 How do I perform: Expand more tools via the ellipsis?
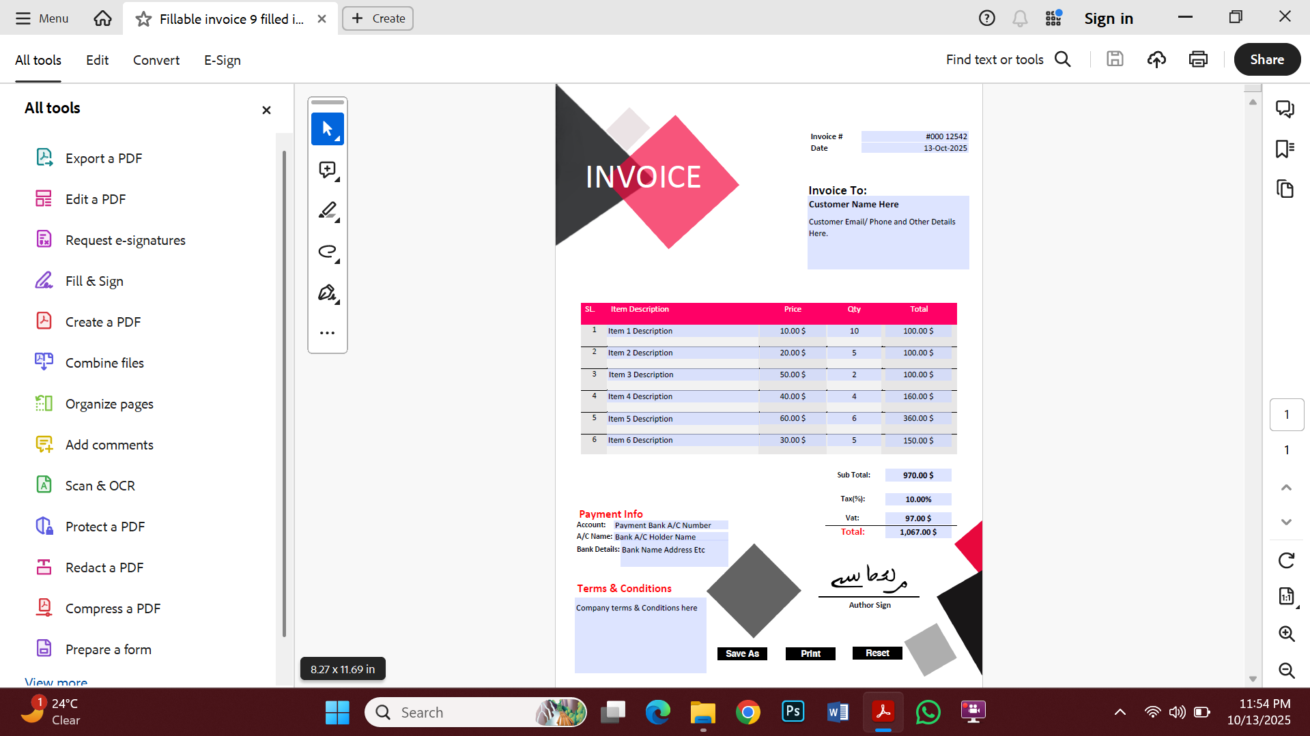(327, 332)
